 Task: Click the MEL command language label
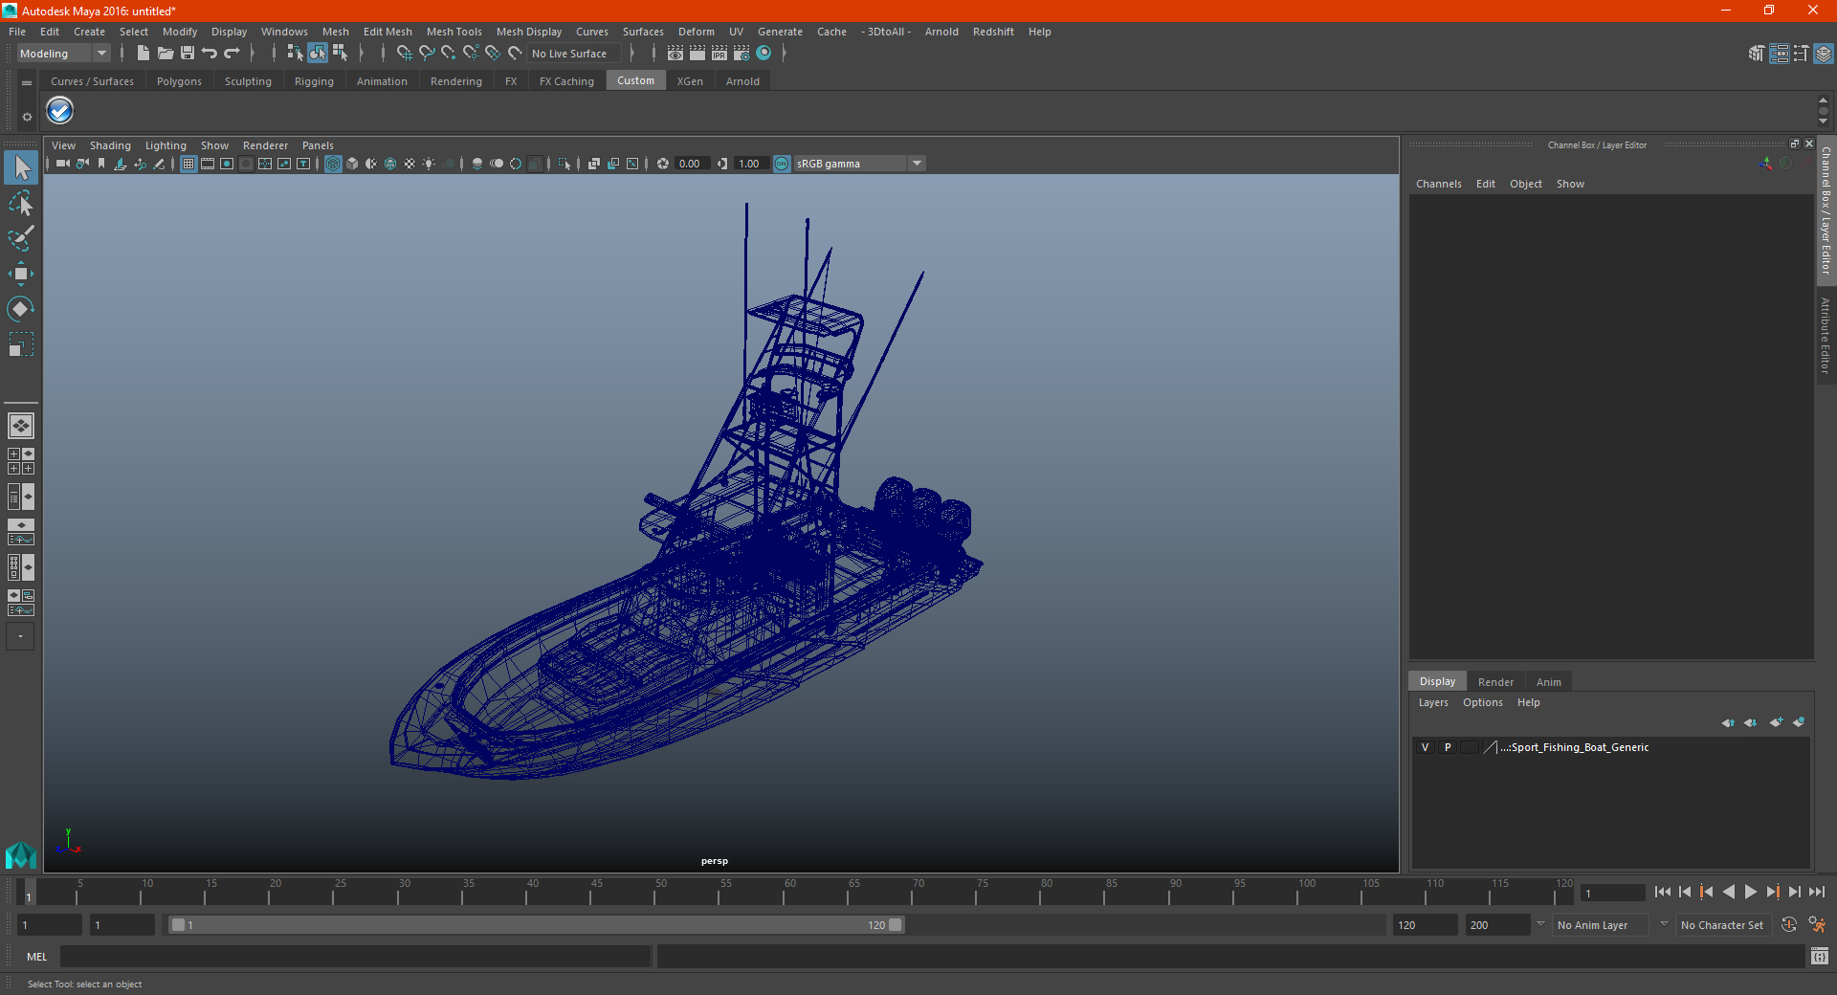(37, 957)
